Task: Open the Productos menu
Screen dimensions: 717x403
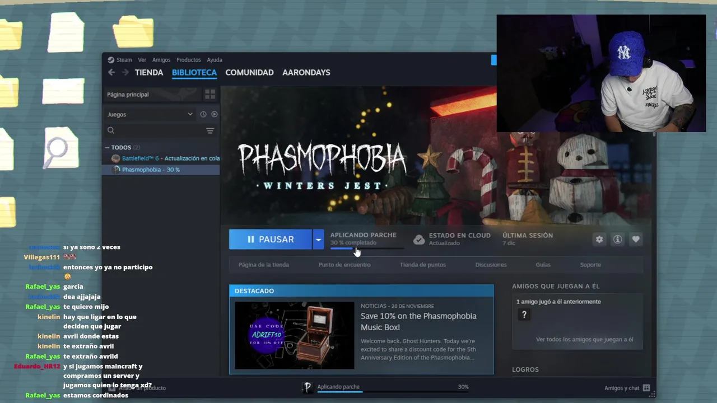Action: 189,60
